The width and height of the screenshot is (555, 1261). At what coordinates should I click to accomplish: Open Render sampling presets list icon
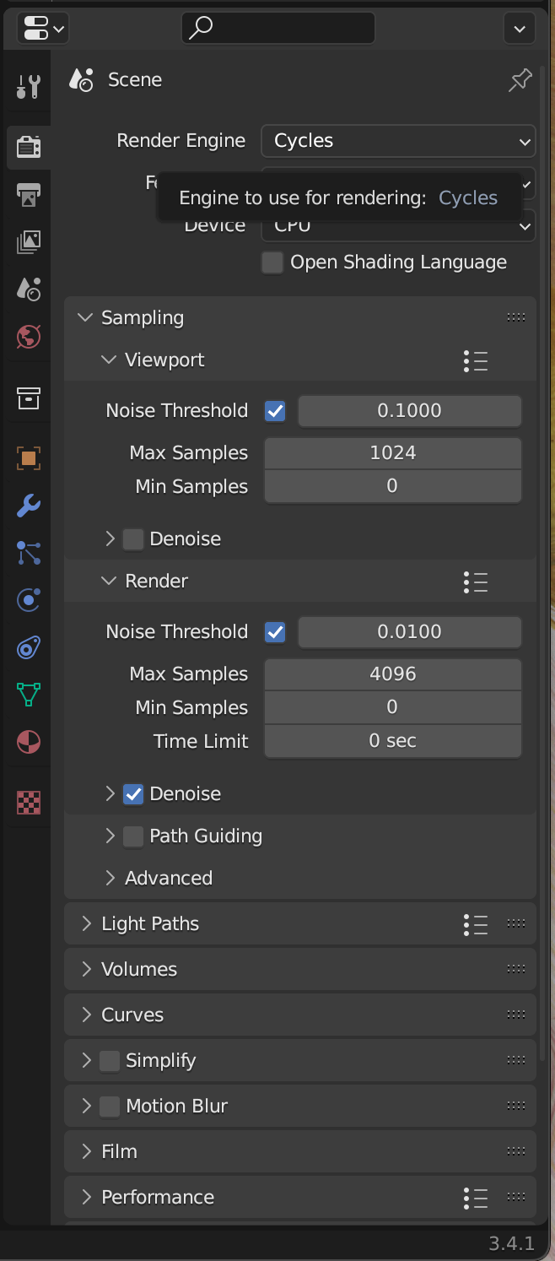coord(476,582)
